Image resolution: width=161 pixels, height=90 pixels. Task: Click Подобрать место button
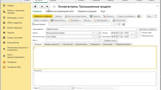[x=110, y=40]
